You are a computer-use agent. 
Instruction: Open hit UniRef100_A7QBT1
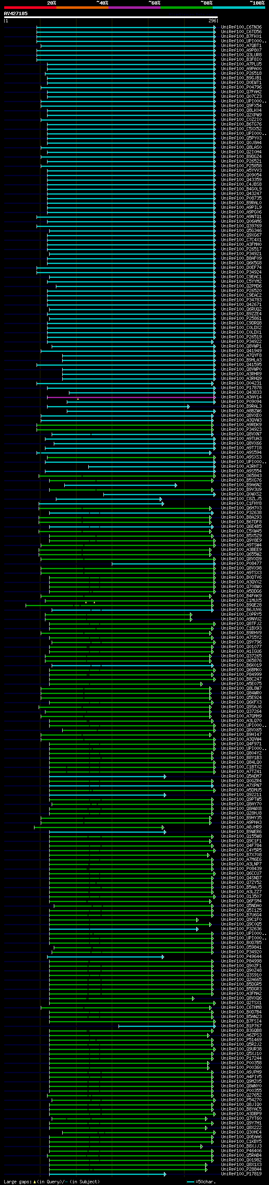click(x=241, y=45)
